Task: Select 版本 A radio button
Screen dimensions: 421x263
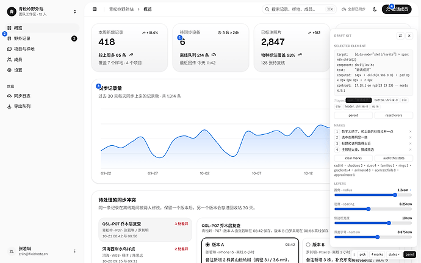Action: tap(207, 245)
